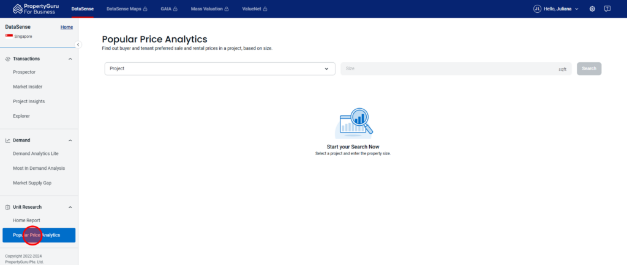The height and width of the screenshot is (265, 627).
Task: Collapse the sidebar with the arrow button
Action: 78,44
